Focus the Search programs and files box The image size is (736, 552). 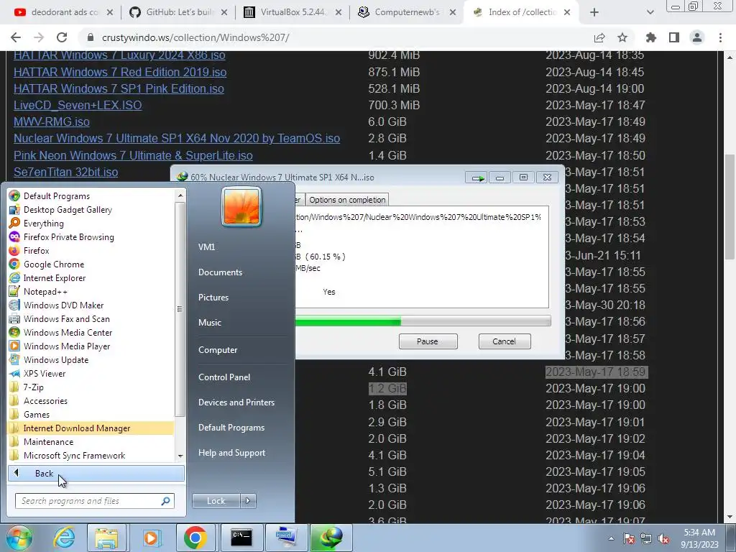coord(94,501)
